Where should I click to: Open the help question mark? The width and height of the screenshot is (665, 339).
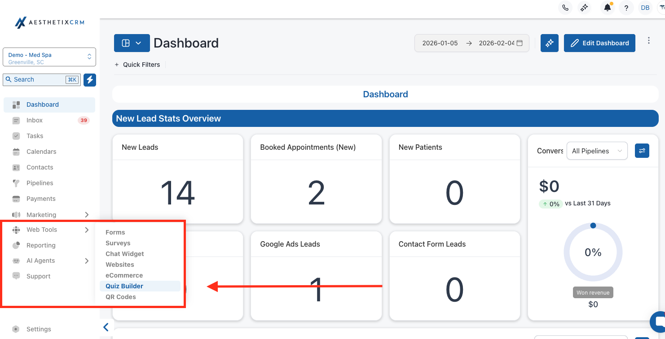pyautogui.click(x=626, y=8)
